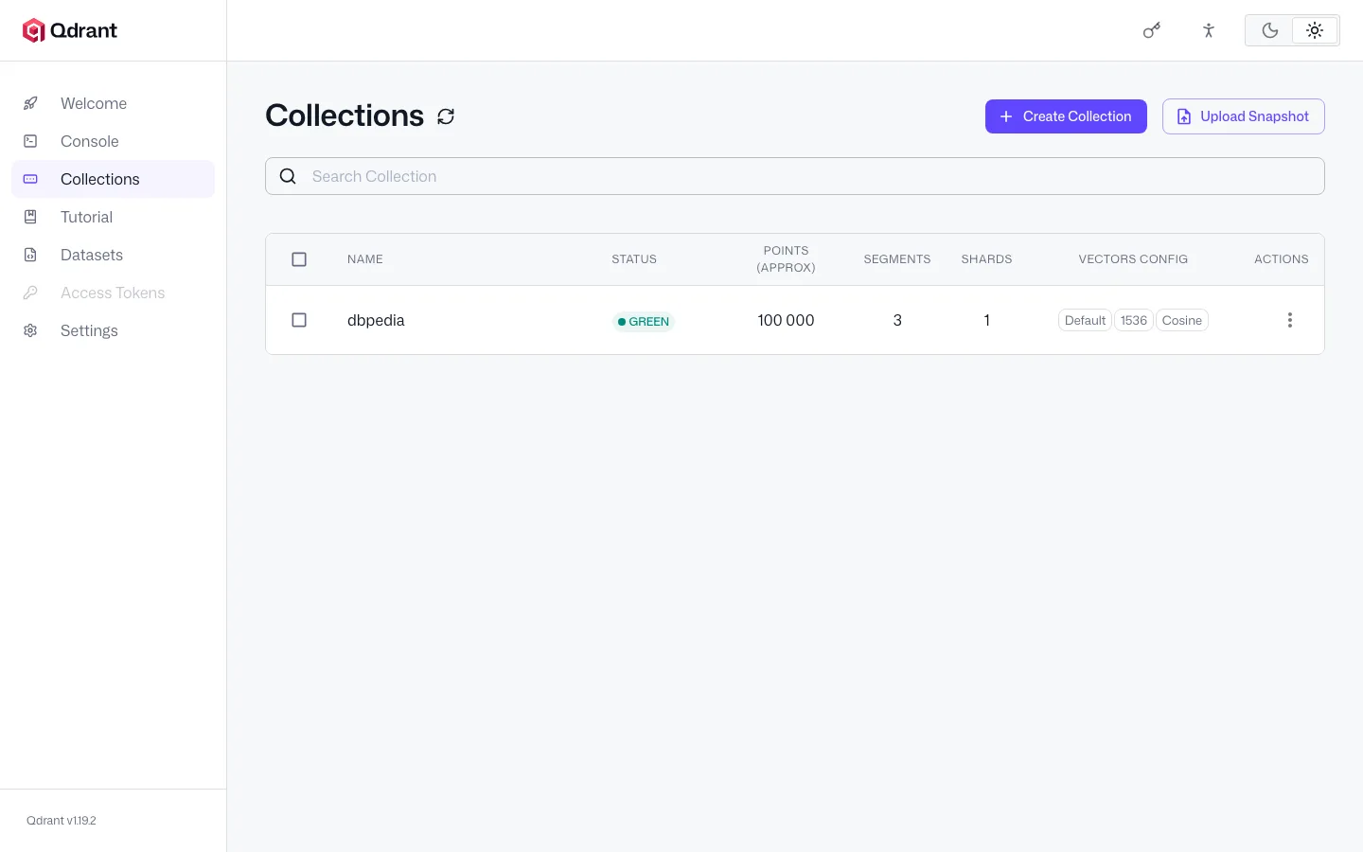Click the Upload Snapshot button

point(1243,116)
